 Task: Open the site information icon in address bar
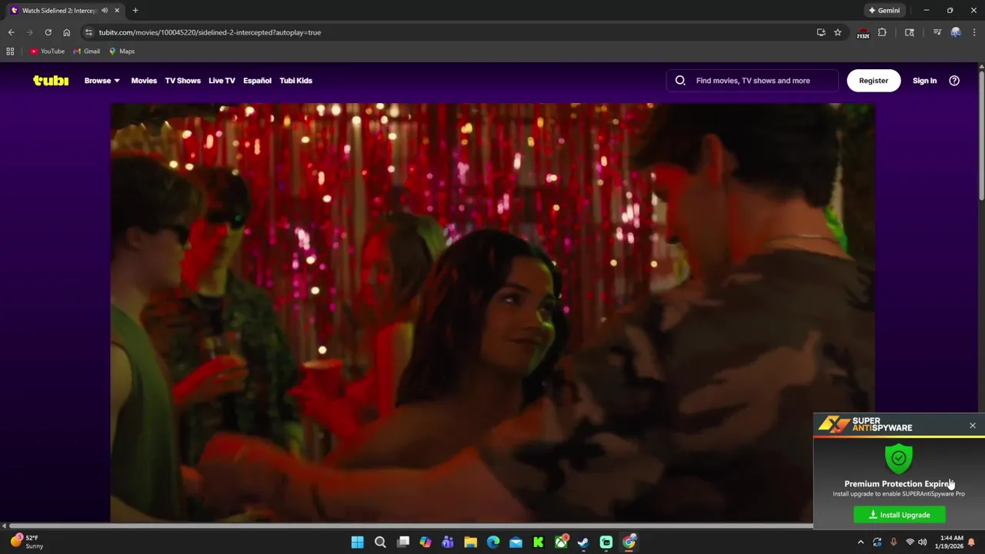[88, 32]
